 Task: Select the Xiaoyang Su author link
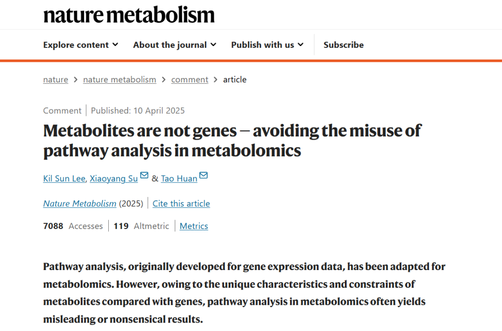(x=114, y=178)
